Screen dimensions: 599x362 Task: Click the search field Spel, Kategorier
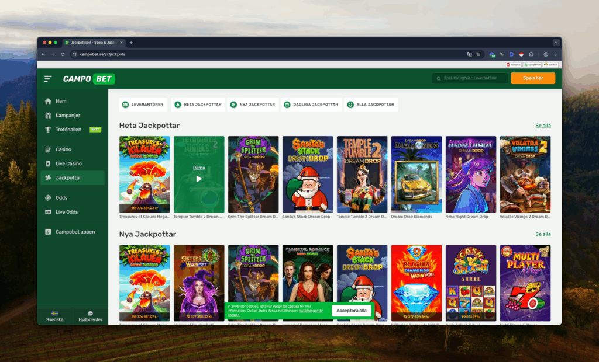(470, 78)
